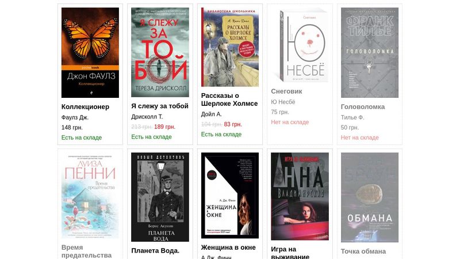Click the Время предательства cover image

point(90,196)
